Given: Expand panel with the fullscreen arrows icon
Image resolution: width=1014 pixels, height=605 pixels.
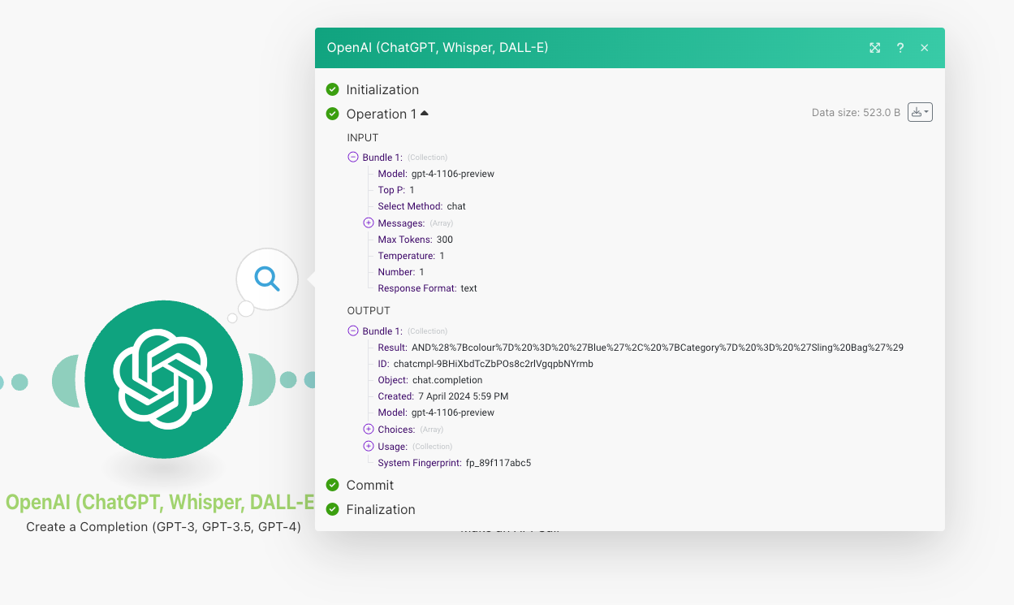Looking at the screenshot, I should 874,48.
